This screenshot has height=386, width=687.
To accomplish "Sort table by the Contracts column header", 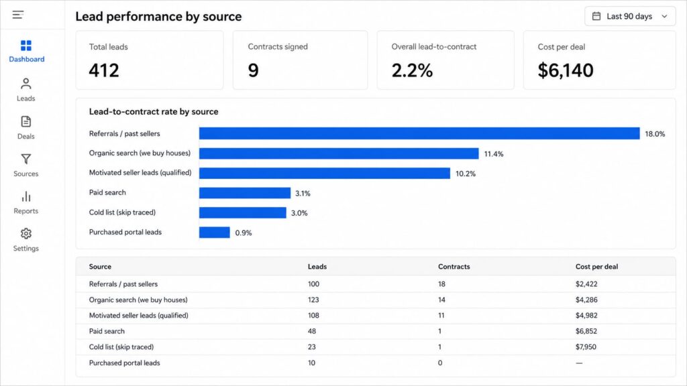I will point(454,267).
